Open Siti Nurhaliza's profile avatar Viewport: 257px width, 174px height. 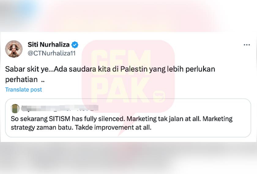coord(14,49)
